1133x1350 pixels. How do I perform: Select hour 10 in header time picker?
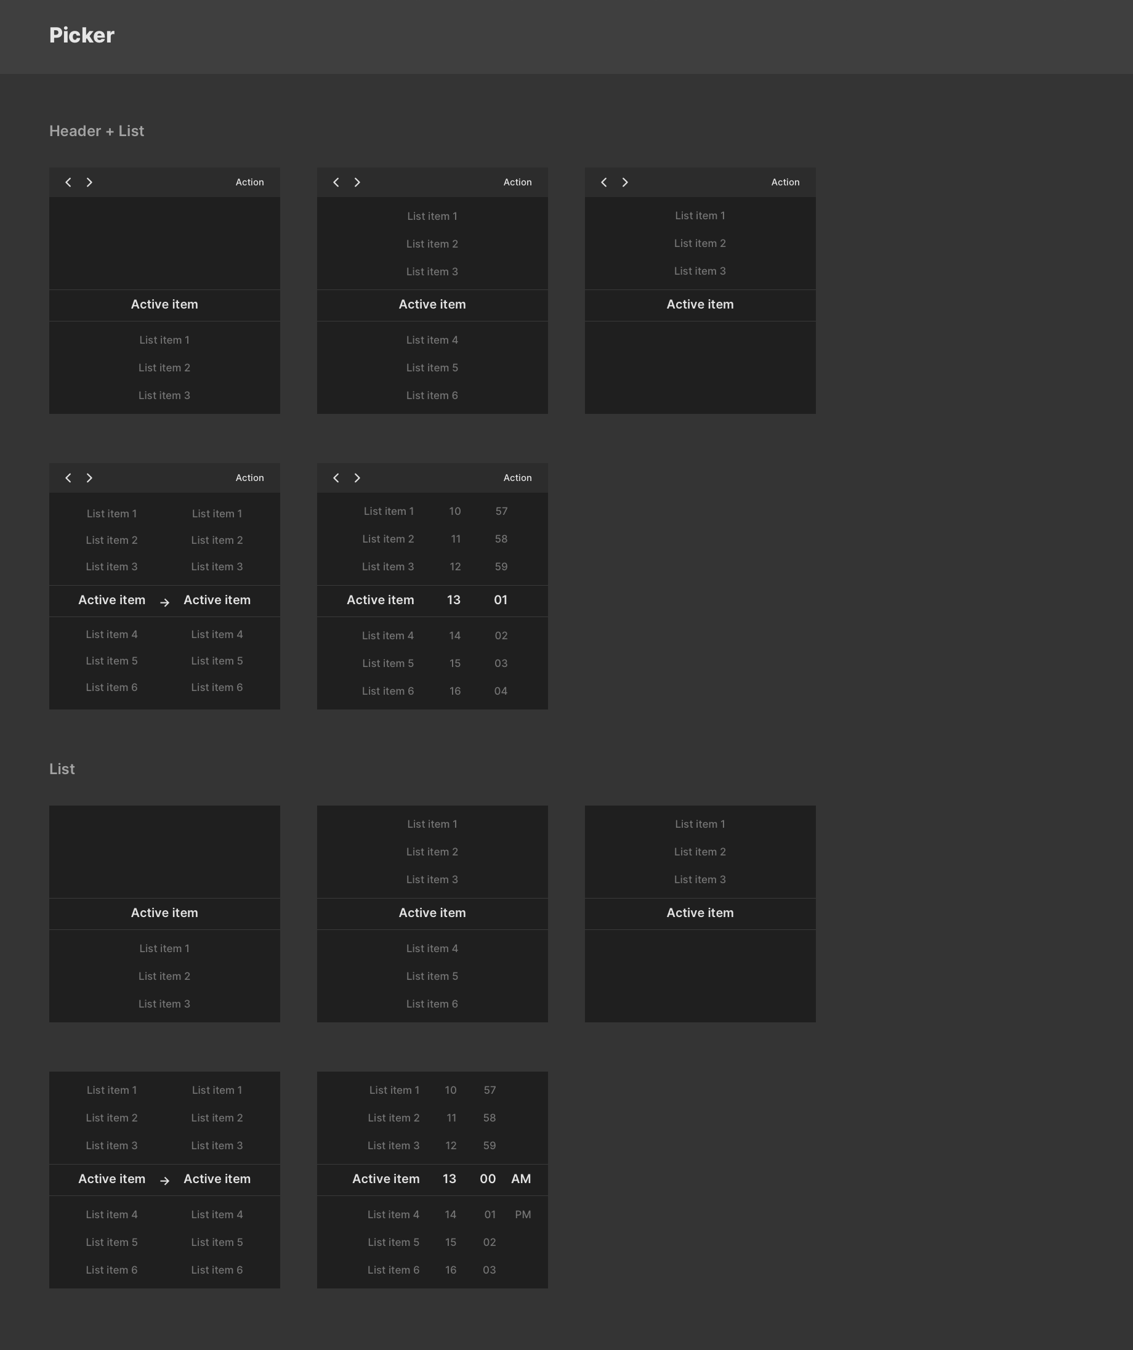tap(455, 511)
